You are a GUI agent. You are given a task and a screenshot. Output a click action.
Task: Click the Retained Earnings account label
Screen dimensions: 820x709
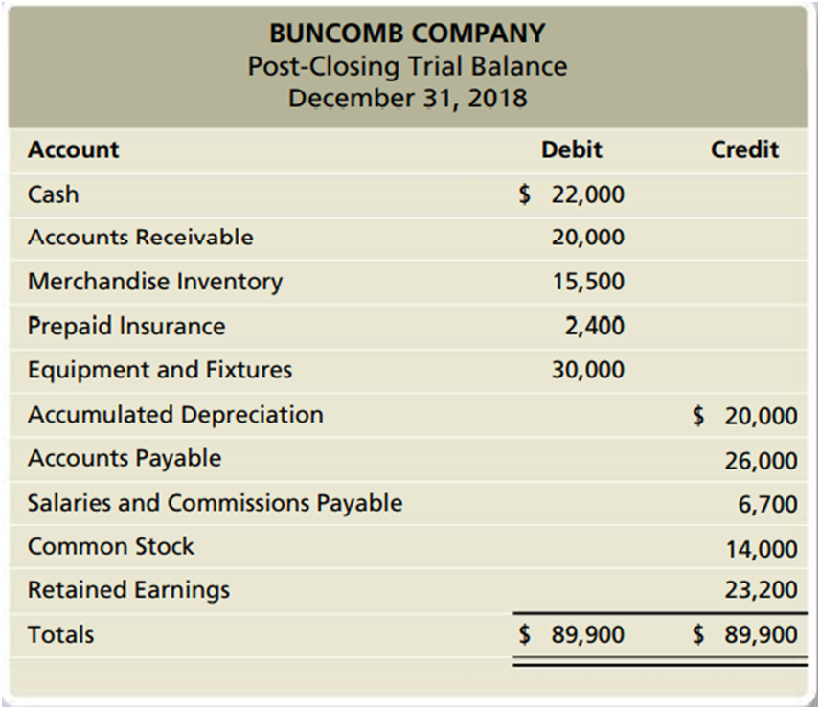(128, 590)
